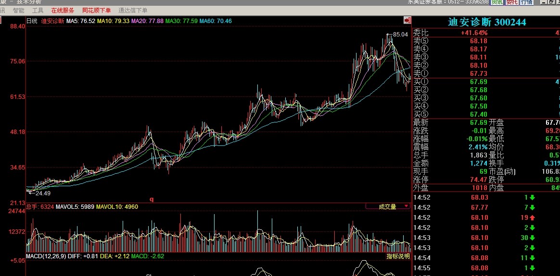Select the 买④ 67.50 bid row
This screenshot has width=560, height=276.
pos(486,107)
